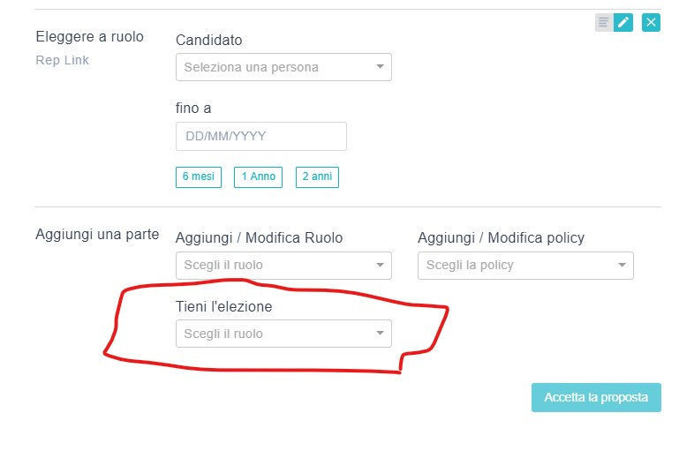Expand the Aggiungi / Modifica Ruolo dropdown

pos(283,265)
